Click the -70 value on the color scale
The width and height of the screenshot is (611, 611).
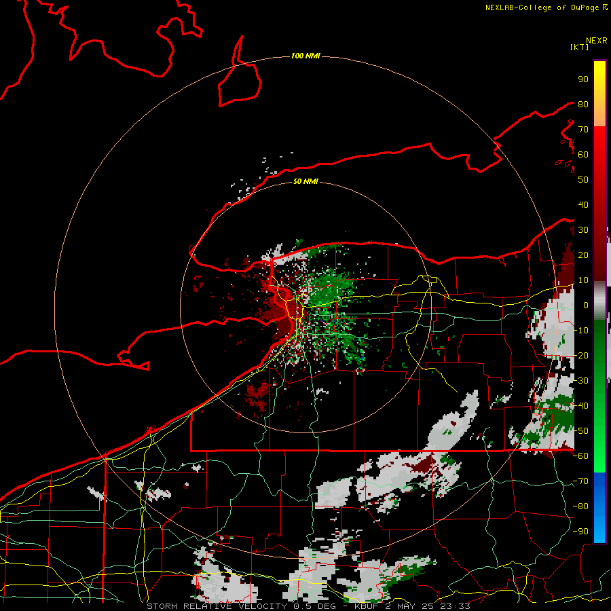click(580, 481)
